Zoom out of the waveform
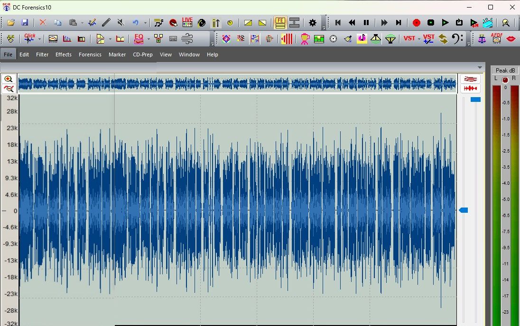520x326 pixels. [9, 89]
